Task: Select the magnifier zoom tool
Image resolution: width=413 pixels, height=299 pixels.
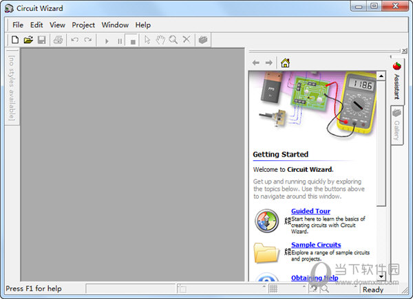Action: 173,40
